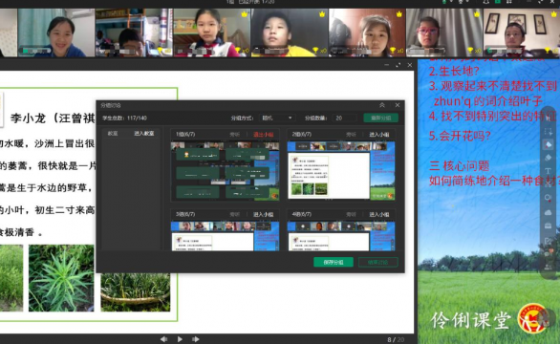Click the group count input field

(x=344, y=118)
